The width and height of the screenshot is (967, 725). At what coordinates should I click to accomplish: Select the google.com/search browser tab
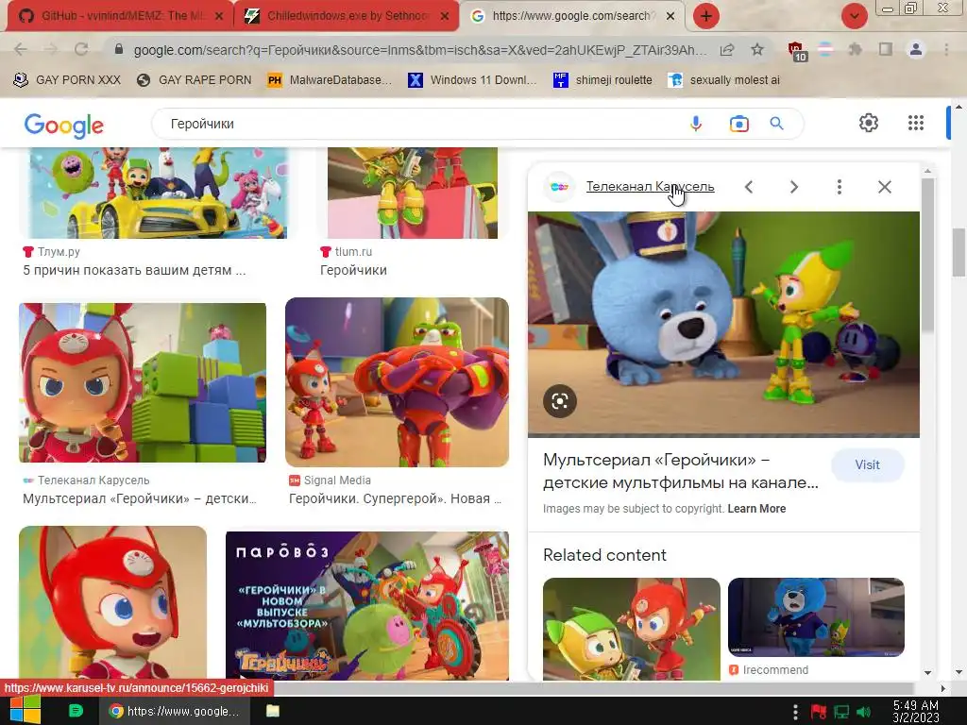(x=570, y=16)
